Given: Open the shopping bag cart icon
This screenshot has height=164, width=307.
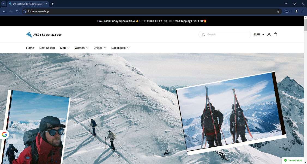Looking at the screenshot, I should pyautogui.click(x=275, y=34).
